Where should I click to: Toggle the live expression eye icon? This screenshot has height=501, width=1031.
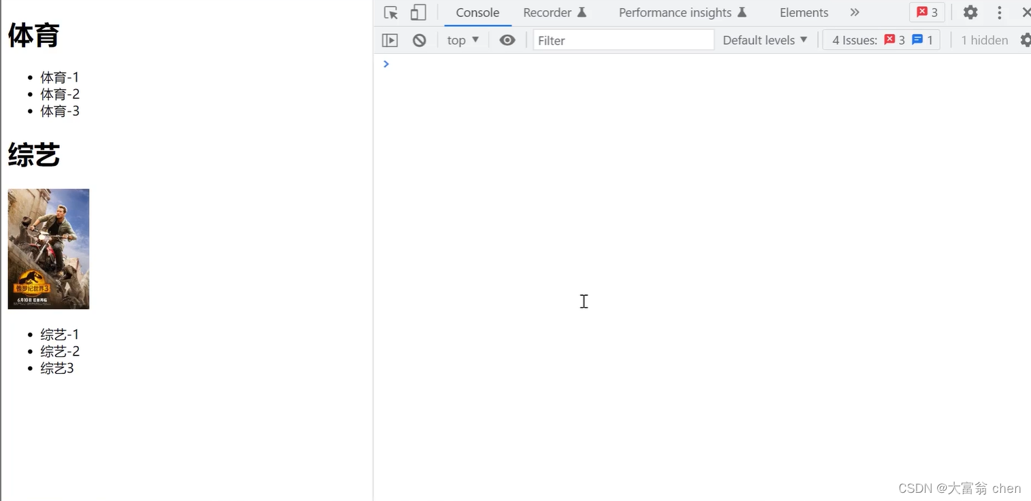(507, 40)
